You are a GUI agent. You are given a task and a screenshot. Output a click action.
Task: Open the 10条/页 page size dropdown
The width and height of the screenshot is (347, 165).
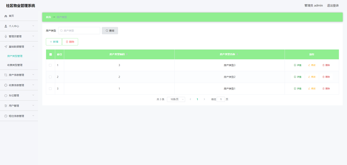coord(176,99)
